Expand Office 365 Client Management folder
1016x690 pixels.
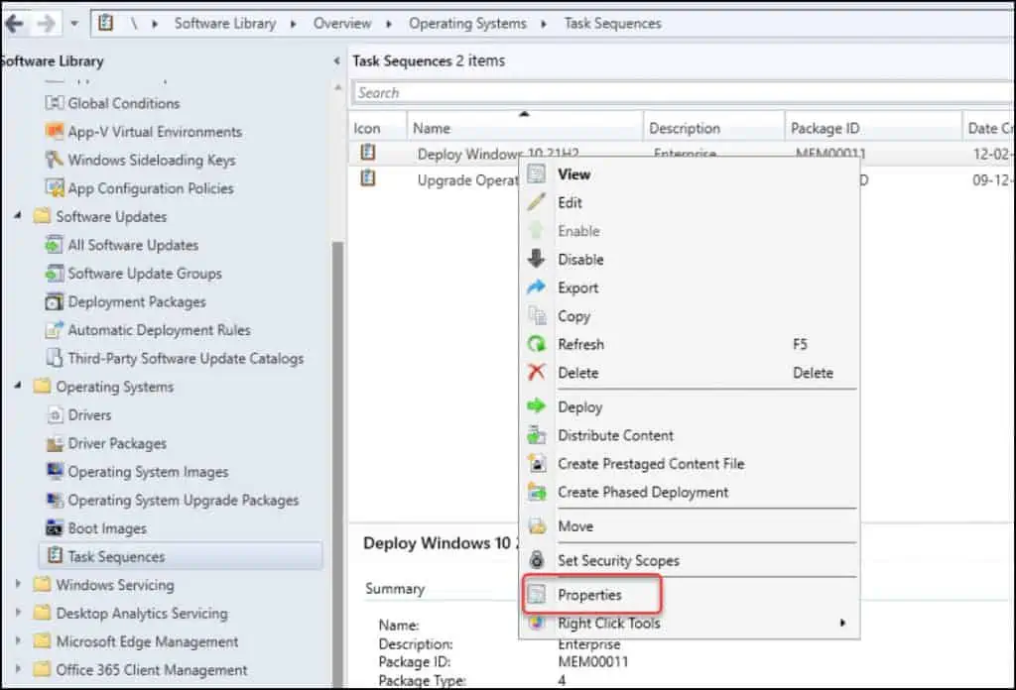tap(18, 669)
